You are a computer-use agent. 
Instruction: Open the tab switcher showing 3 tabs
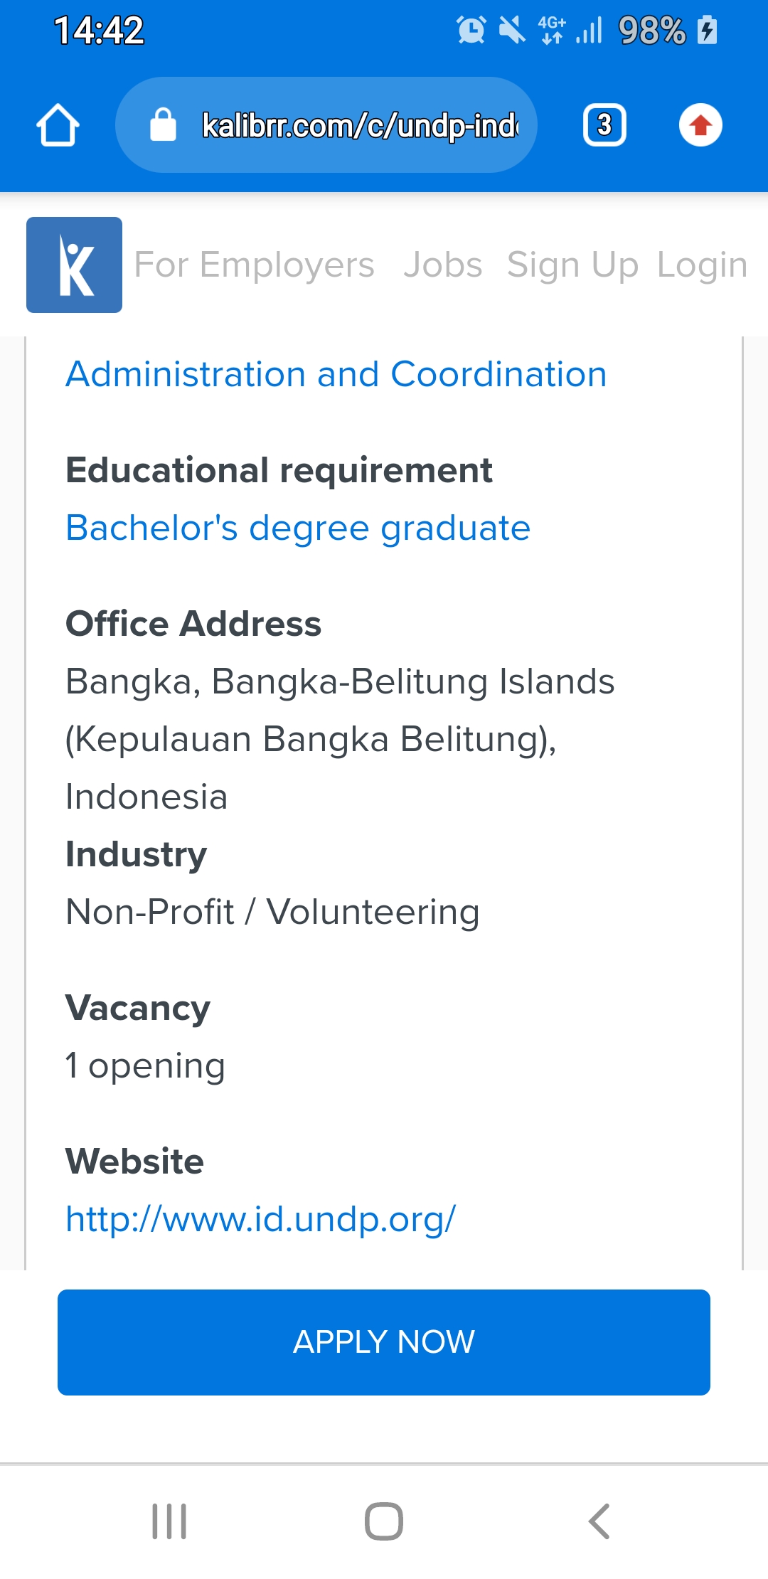(604, 125)
